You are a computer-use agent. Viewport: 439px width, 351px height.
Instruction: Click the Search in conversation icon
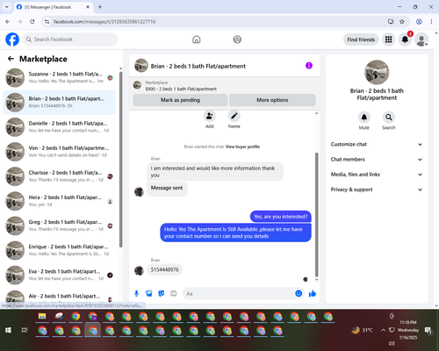point(389,118)
